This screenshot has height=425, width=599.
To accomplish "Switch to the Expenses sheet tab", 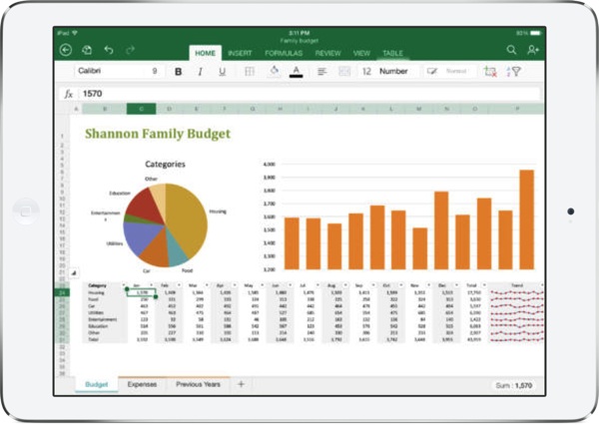I will coord(142,384).
